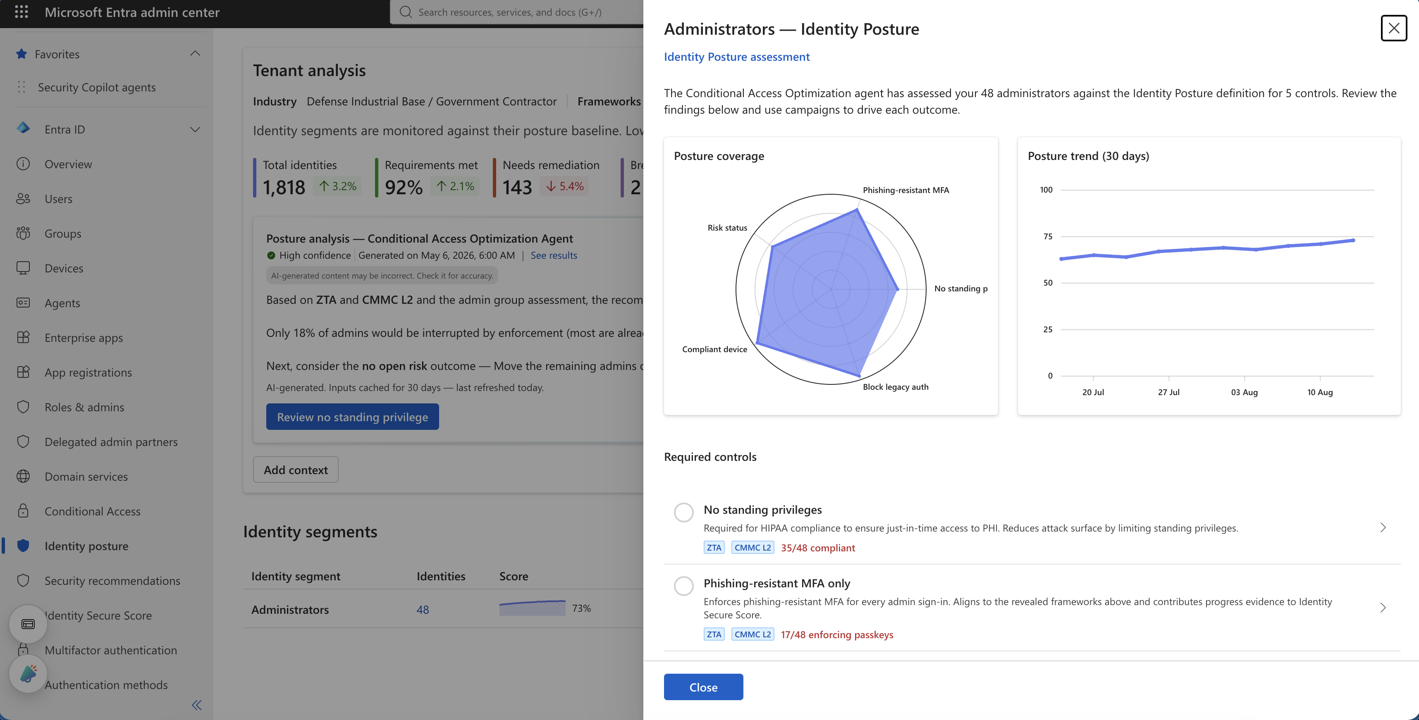Click Review no standing privilege button
1419x720 pixels.
(353, 417)
